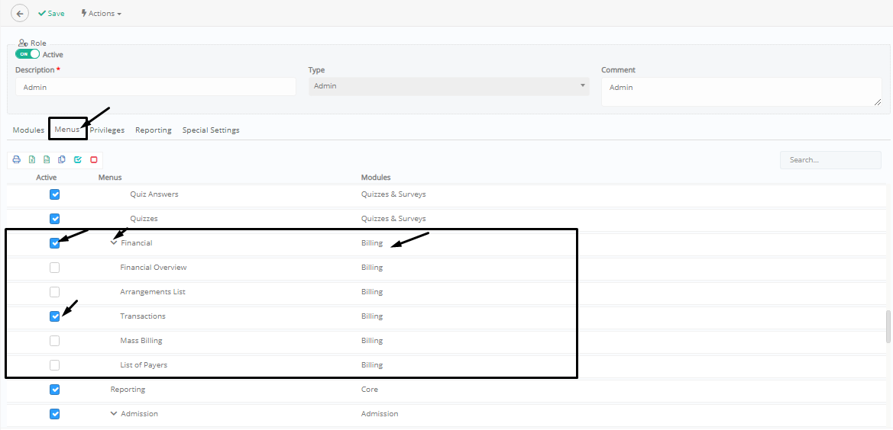Collapse the Admission menu group

[114, 413]
